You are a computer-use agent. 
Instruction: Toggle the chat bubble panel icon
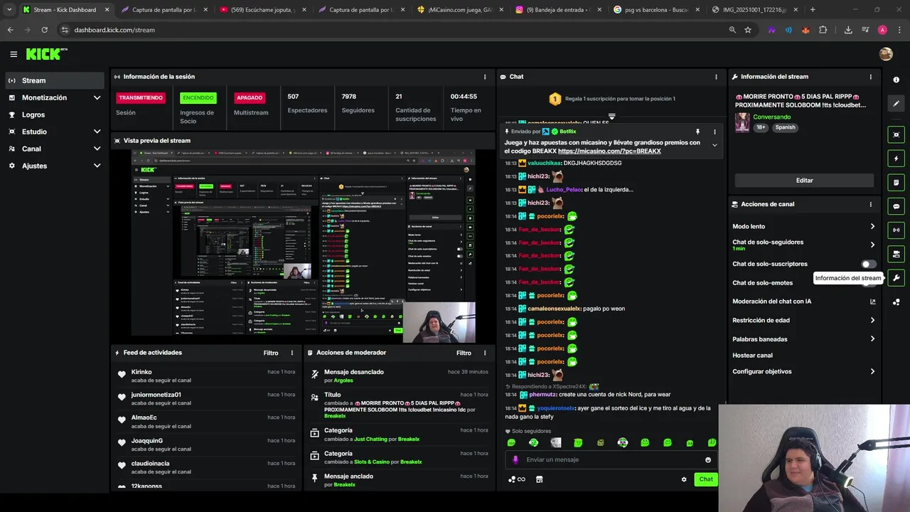click(896, 206)
